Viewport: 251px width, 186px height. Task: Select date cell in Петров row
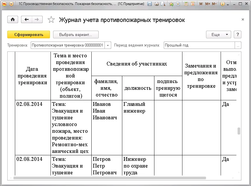point(33,165)
